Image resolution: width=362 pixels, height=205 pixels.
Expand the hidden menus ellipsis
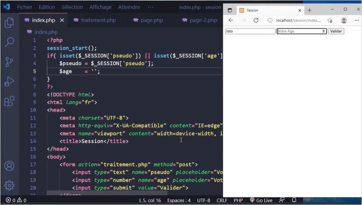(x=151, y=7)
